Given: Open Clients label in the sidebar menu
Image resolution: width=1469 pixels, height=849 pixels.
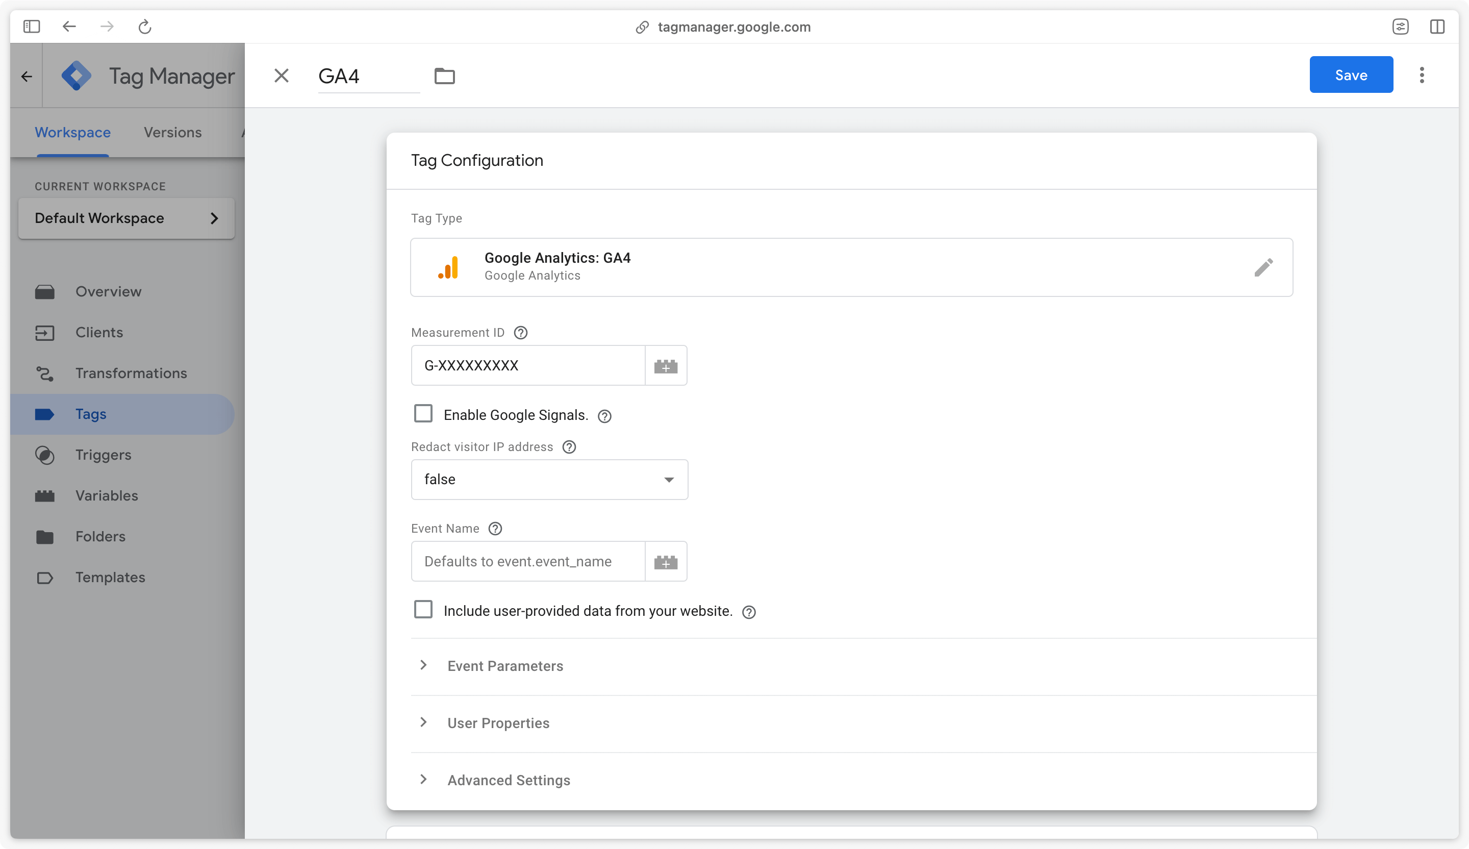Looking at the screenshot, I should pyautogui.click(x=99, y=332).
